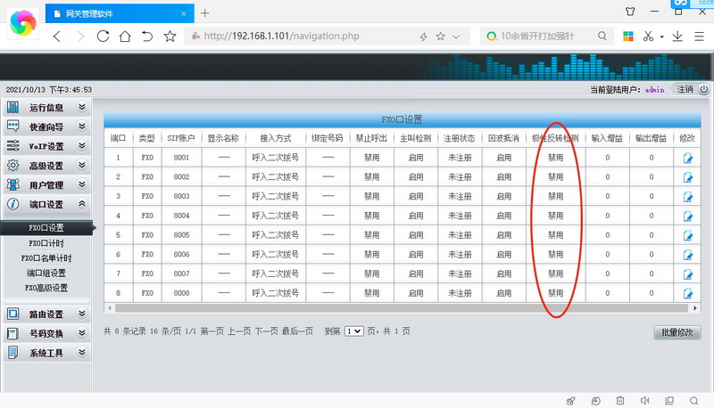Click the 注销 logout button
Viewport: 714px width, 408px height.
pos(685,89)
